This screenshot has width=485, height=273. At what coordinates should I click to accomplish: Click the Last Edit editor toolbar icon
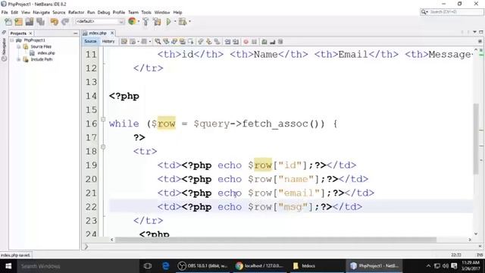point(124,42)
